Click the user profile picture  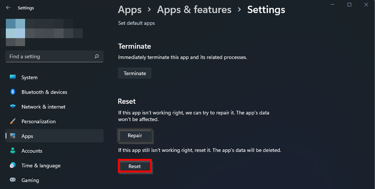[x=15, y=32]
